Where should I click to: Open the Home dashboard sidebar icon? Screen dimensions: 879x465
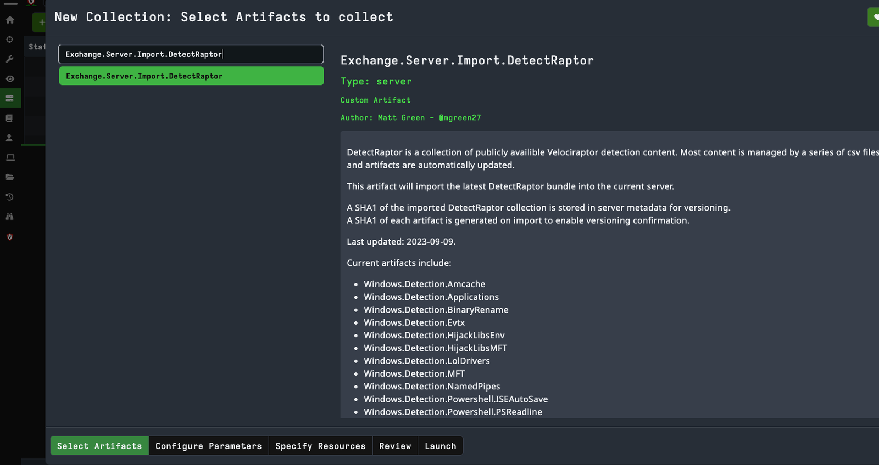pos(10,20)
